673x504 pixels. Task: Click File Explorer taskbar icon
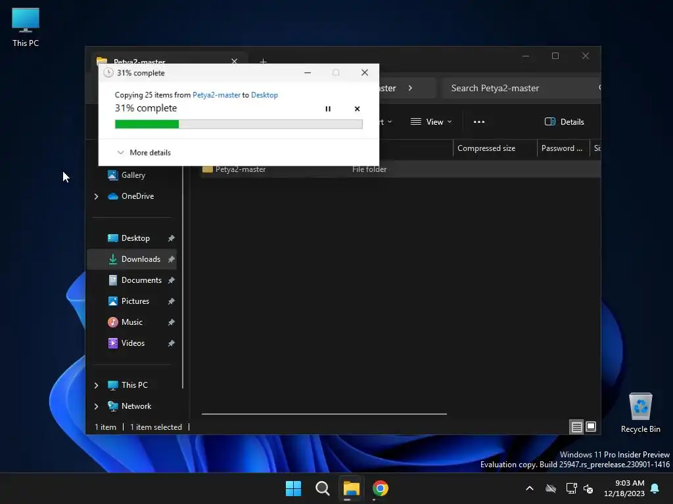click(x=351, y=488)
